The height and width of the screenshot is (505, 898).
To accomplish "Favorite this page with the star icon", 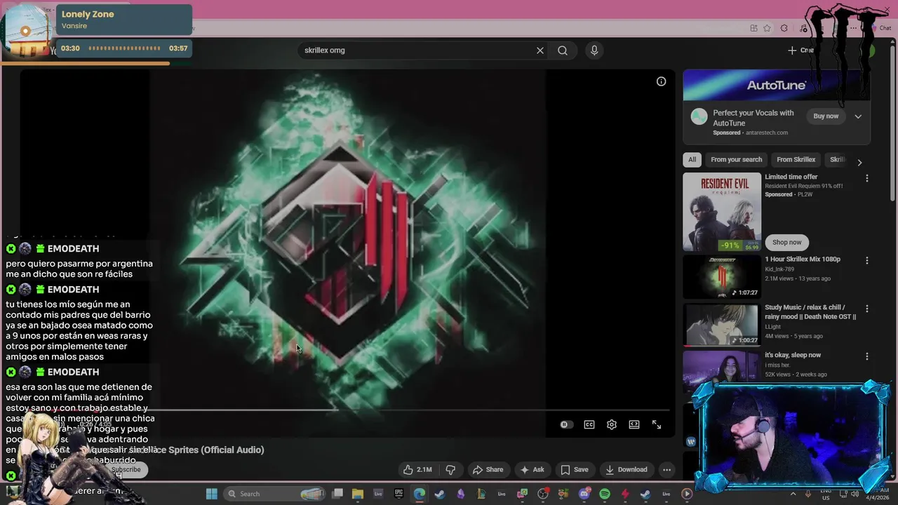I will (767, 28).
